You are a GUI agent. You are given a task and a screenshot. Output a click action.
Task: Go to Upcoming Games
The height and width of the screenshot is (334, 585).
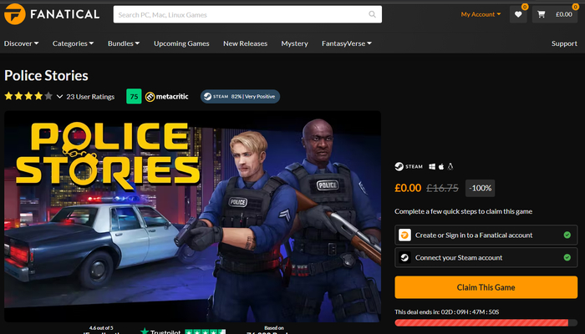pos(181,43)
